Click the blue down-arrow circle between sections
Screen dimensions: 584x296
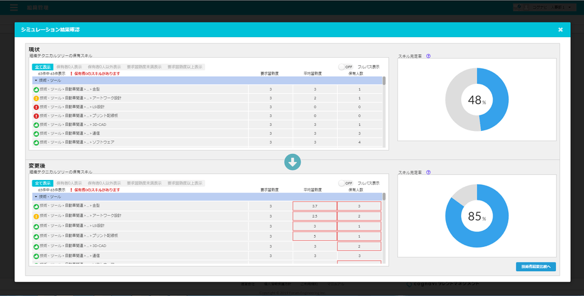pos(293,162)
